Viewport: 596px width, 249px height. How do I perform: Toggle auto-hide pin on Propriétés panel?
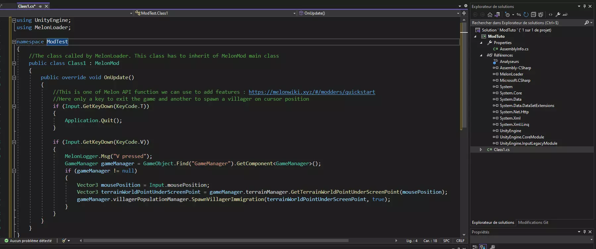tap(584, 232)
